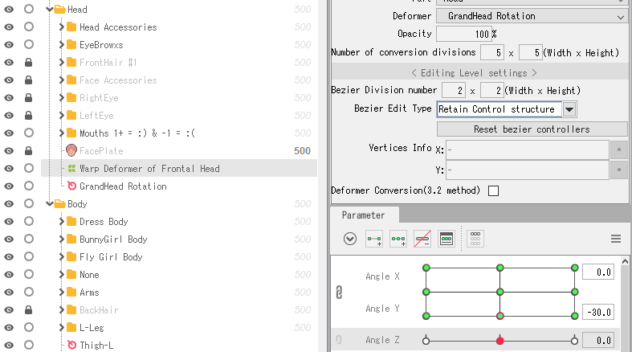Click the link icon beside Angle X

pos(339,293)
